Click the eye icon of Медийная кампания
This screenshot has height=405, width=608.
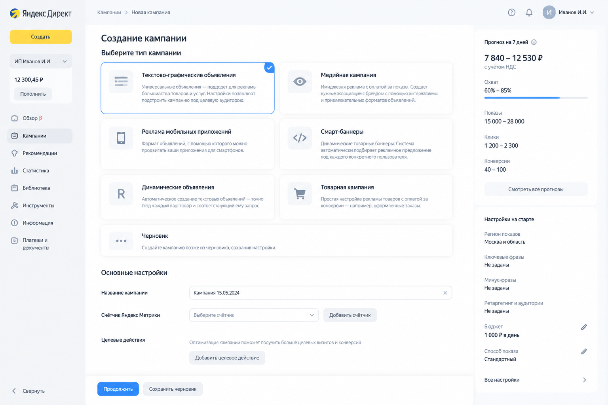tap(300, 81)
